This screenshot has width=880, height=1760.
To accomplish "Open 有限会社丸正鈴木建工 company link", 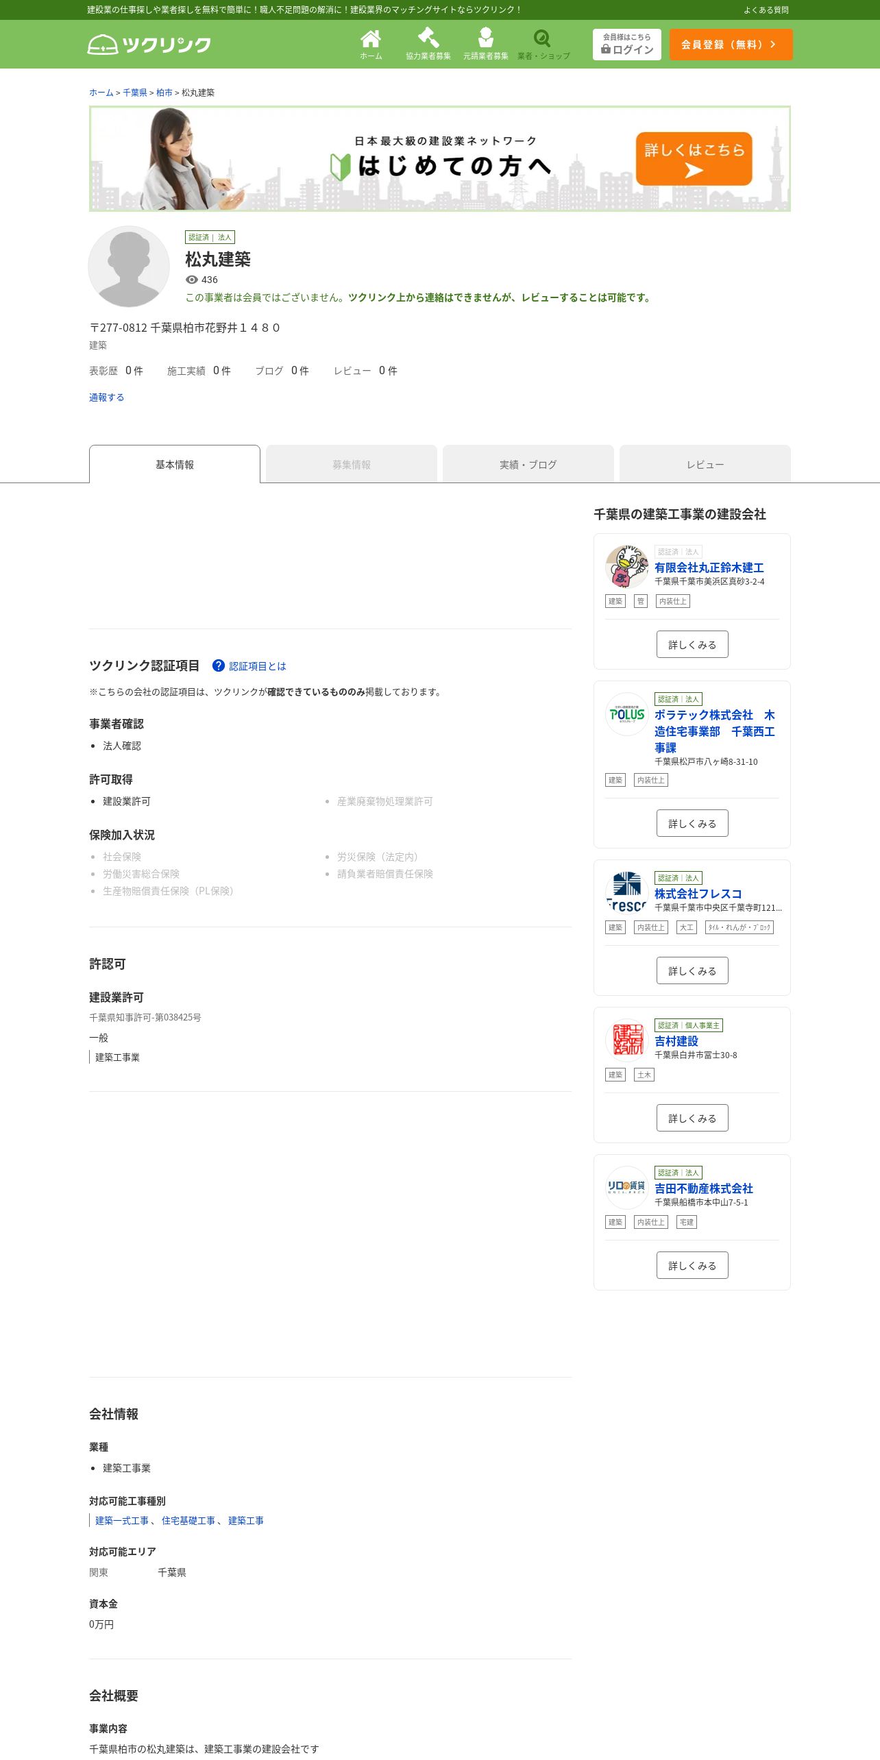I will click(x=709, y=567).
